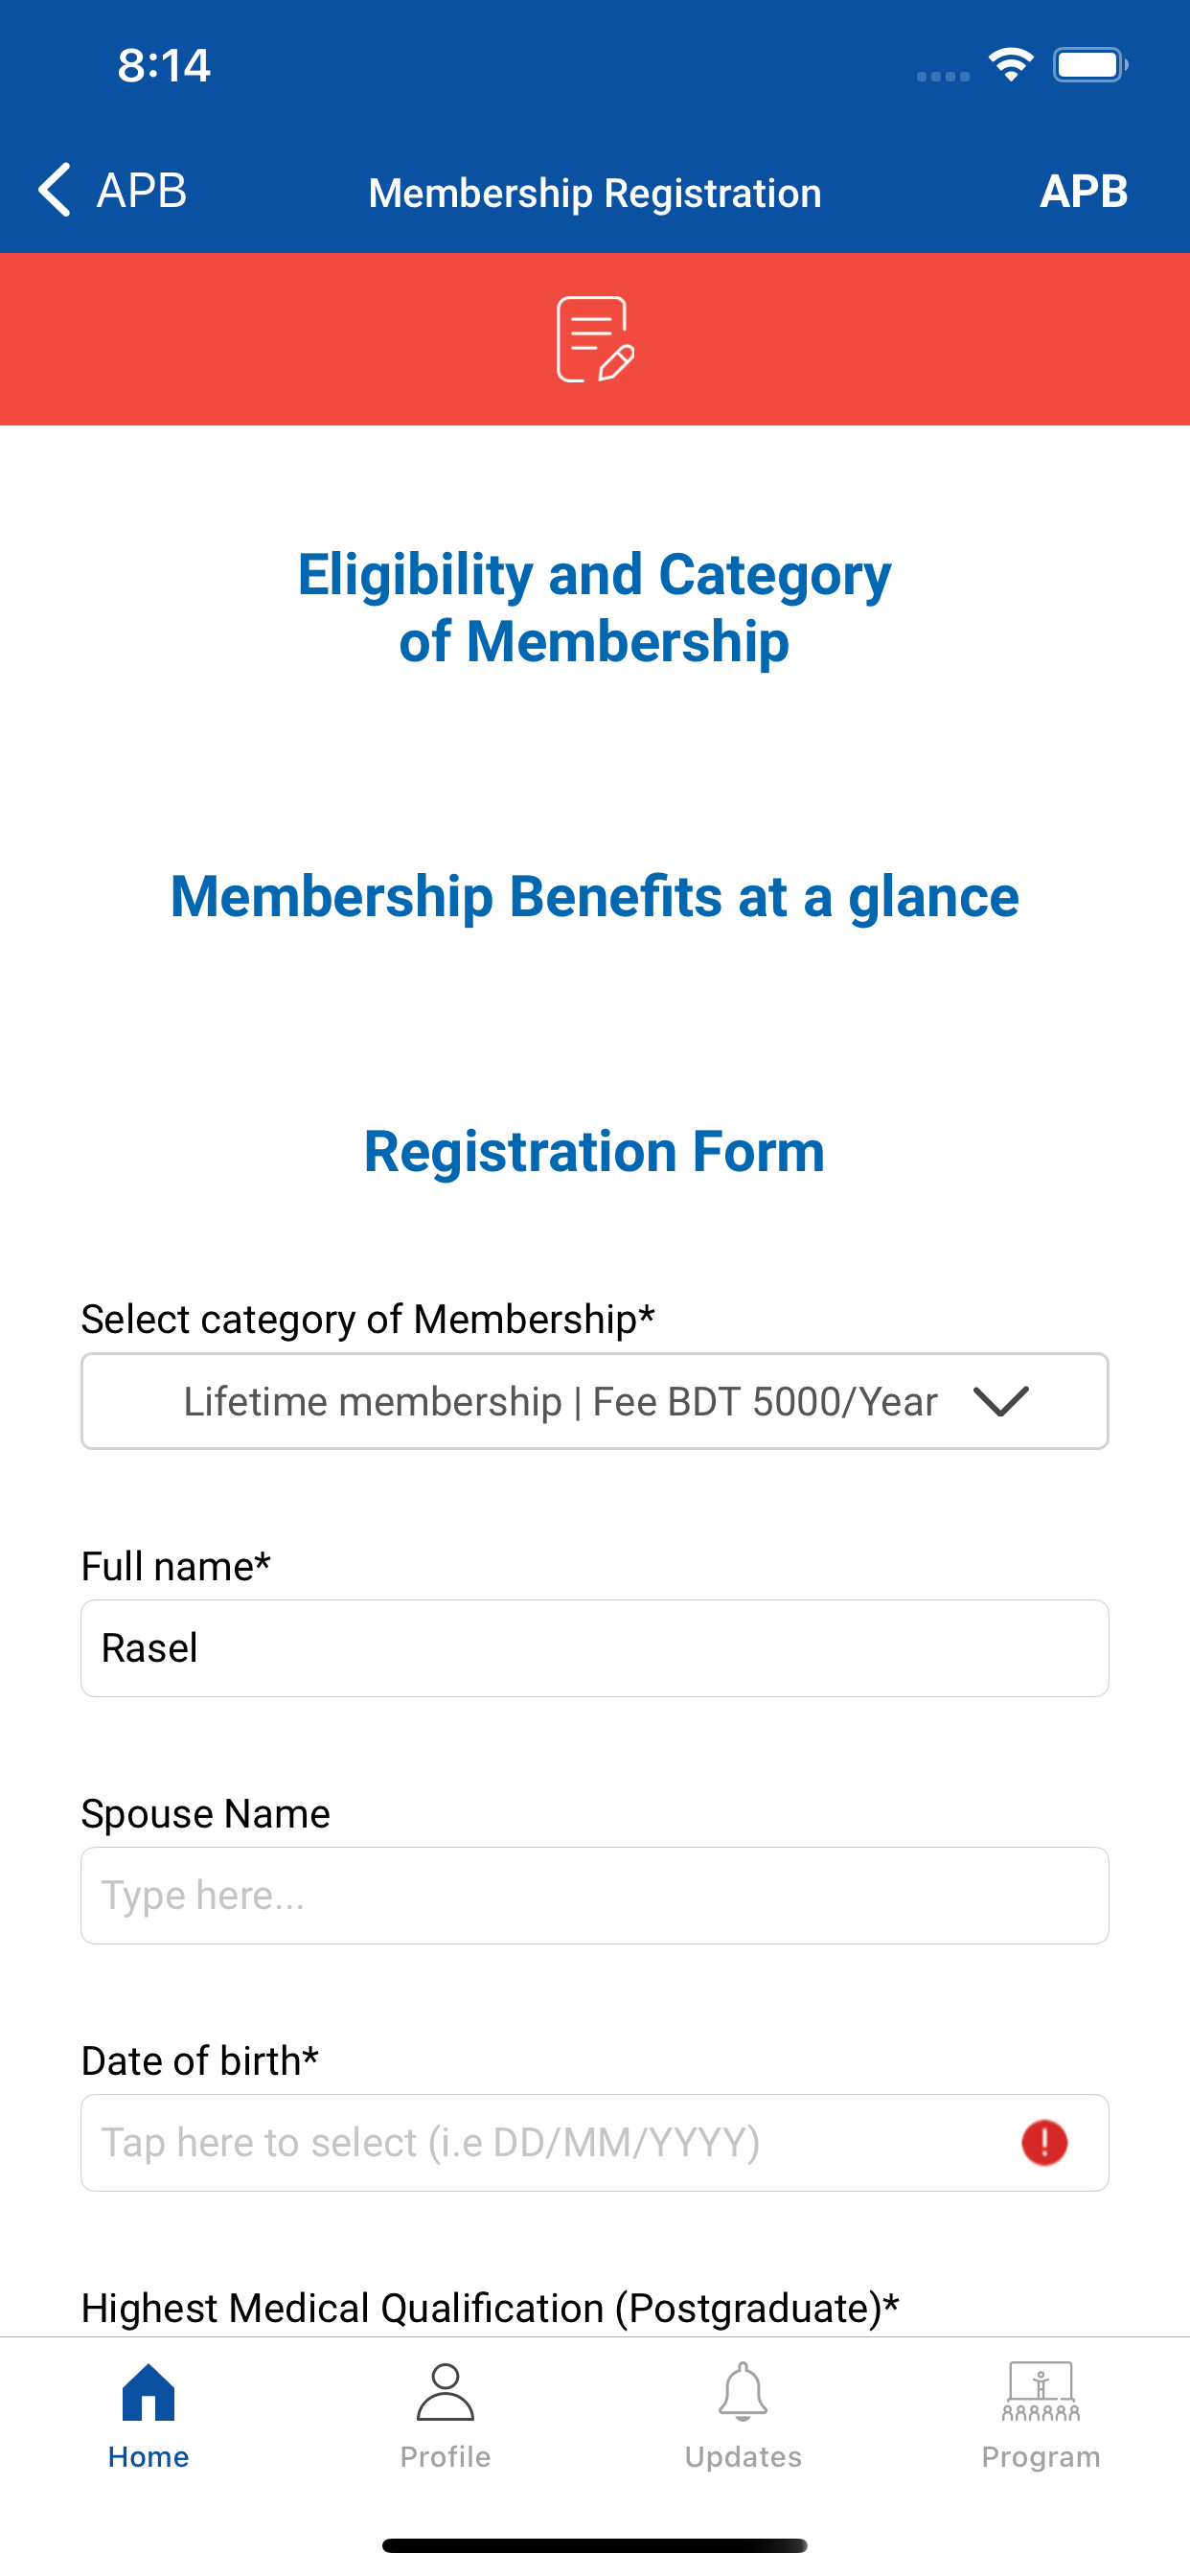This screenshot has width=1190, height=2576.
Task: Tap the back chevron icon
Action: [55, 190]
